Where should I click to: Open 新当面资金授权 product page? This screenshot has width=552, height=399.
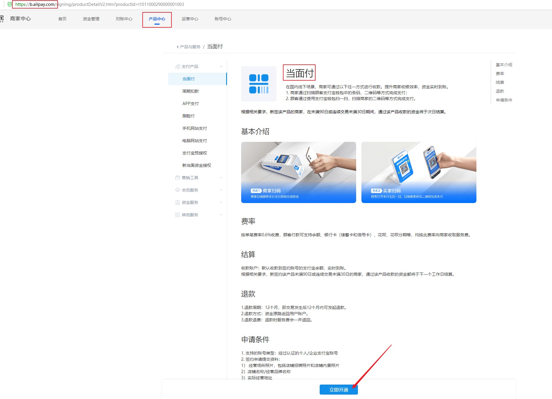tap(197, 165)
